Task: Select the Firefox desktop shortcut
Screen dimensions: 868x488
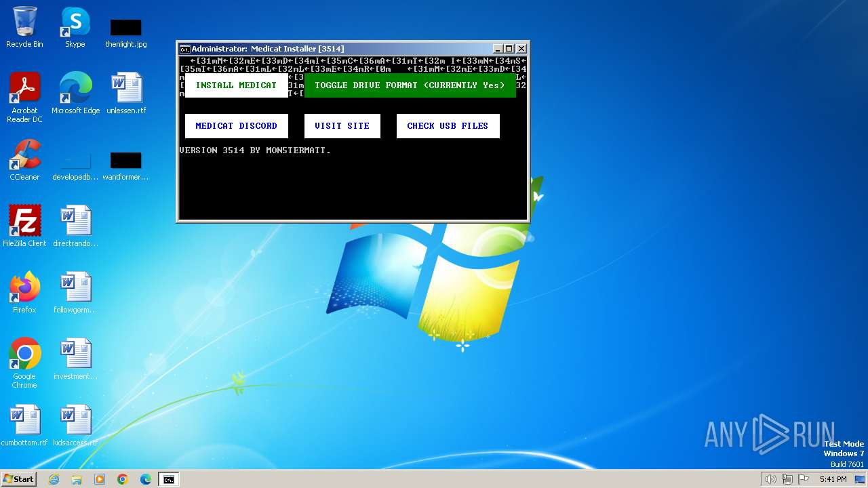Action: (x=24, y=293)
